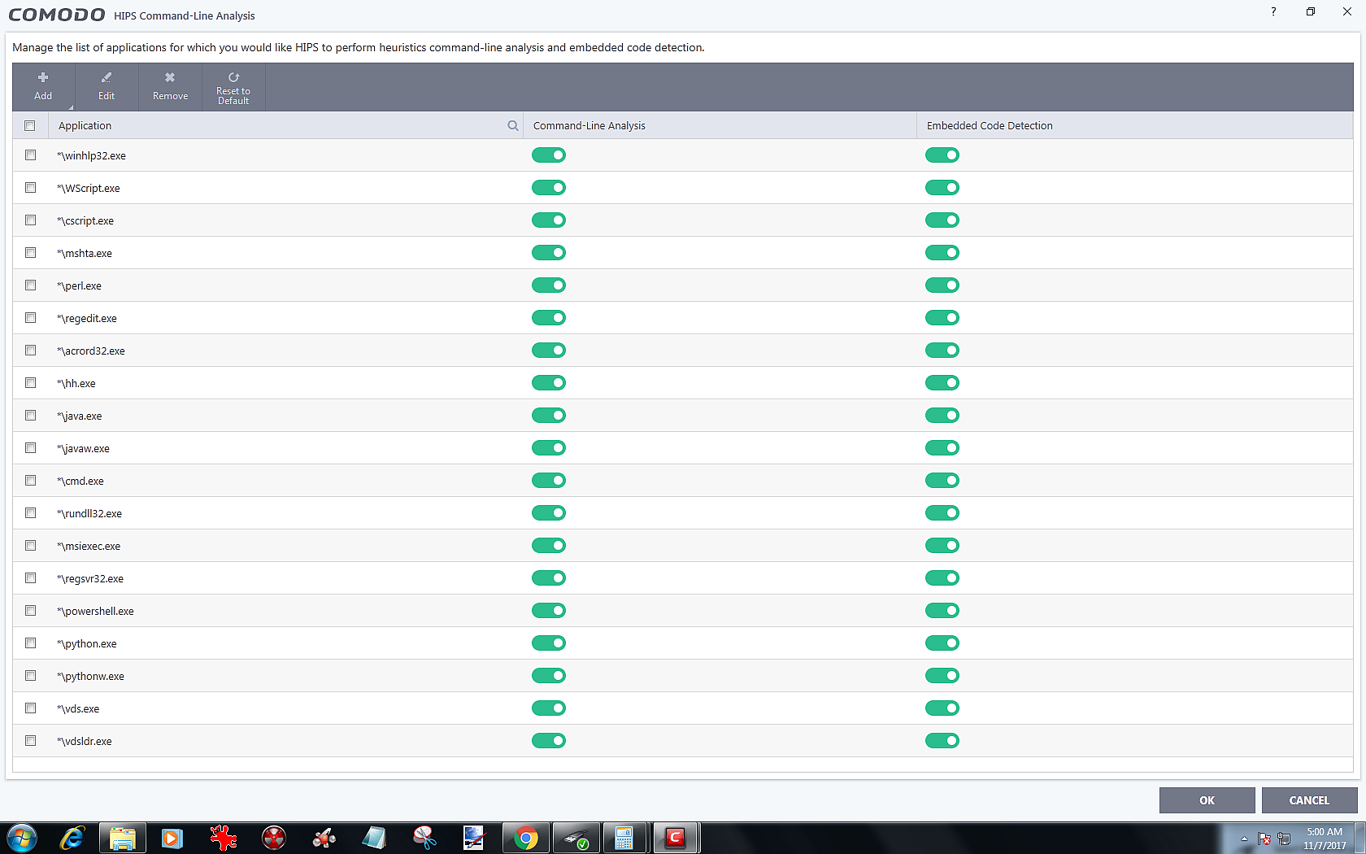
Task: Click the red radiation icon in the taskbar
Action: (x=274, y=838)
